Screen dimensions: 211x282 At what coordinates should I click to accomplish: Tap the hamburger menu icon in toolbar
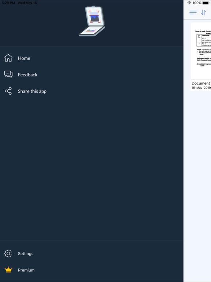(x=193, y=12)
